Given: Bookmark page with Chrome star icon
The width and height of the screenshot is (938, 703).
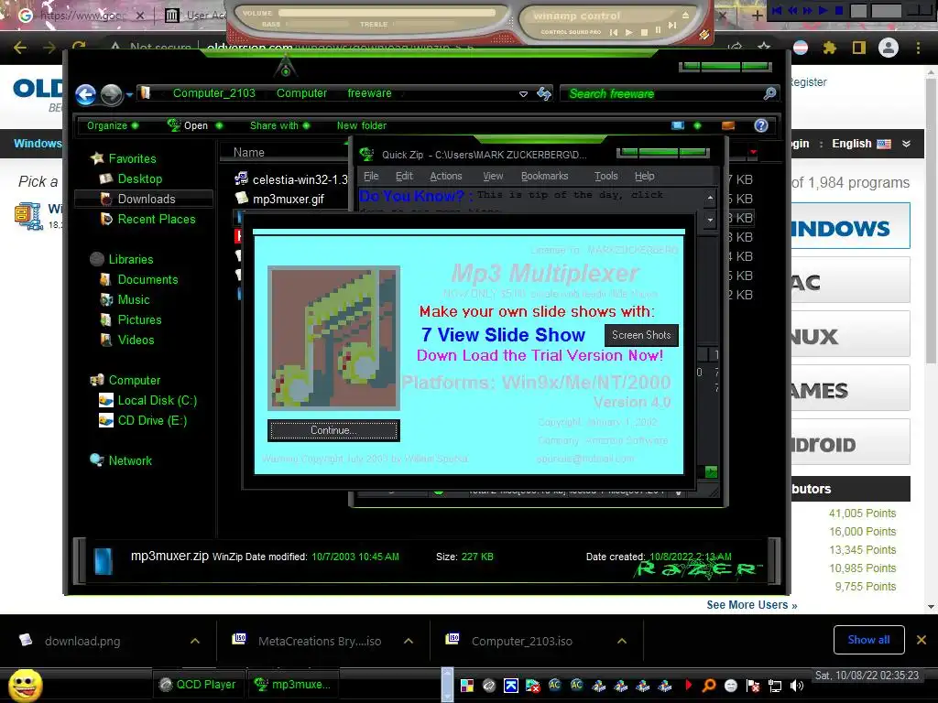Looking at the screenshot, I should pos(764,48).
